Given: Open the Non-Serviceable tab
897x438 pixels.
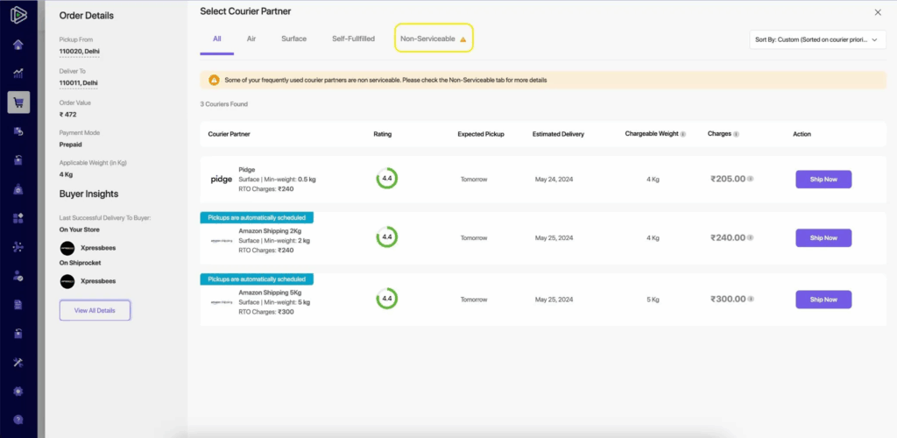Looking at the screenshot, I should [433, 39].
